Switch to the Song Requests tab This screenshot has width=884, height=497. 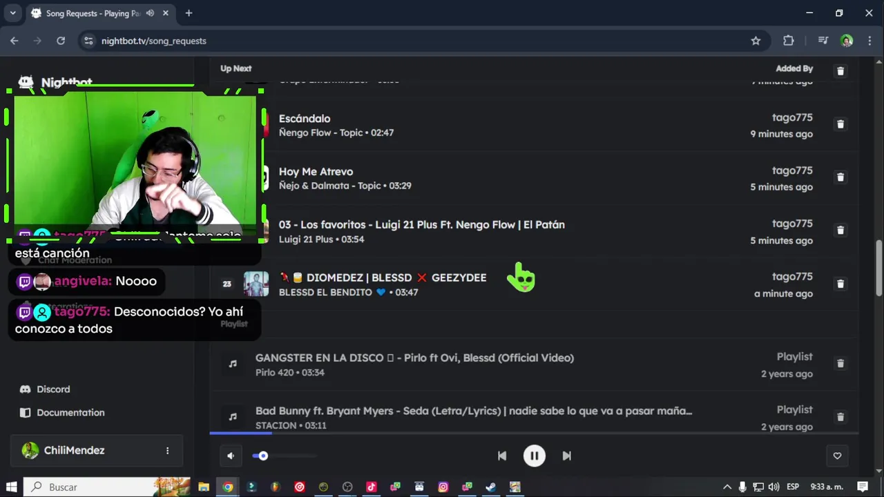(x=93, y=13)
